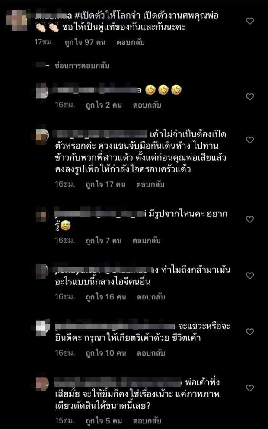View who liked: ถูกใจ 97 คน
The width and height of the screenshot is (268, 429).
click(85, 42)
